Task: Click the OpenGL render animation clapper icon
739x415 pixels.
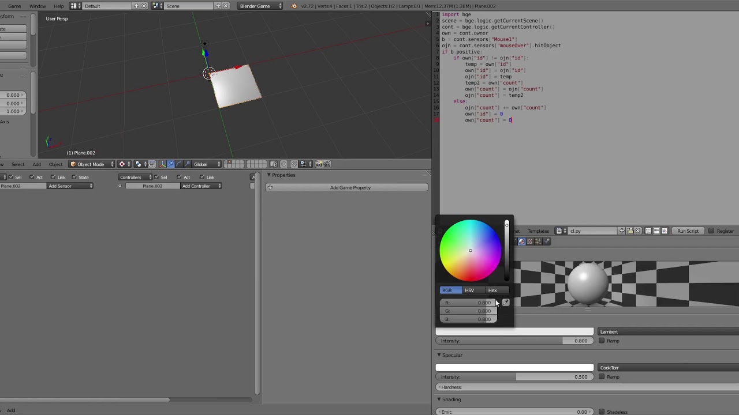Action: [327, 164]
